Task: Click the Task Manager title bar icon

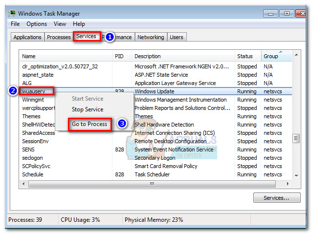Action: (12, 13)
